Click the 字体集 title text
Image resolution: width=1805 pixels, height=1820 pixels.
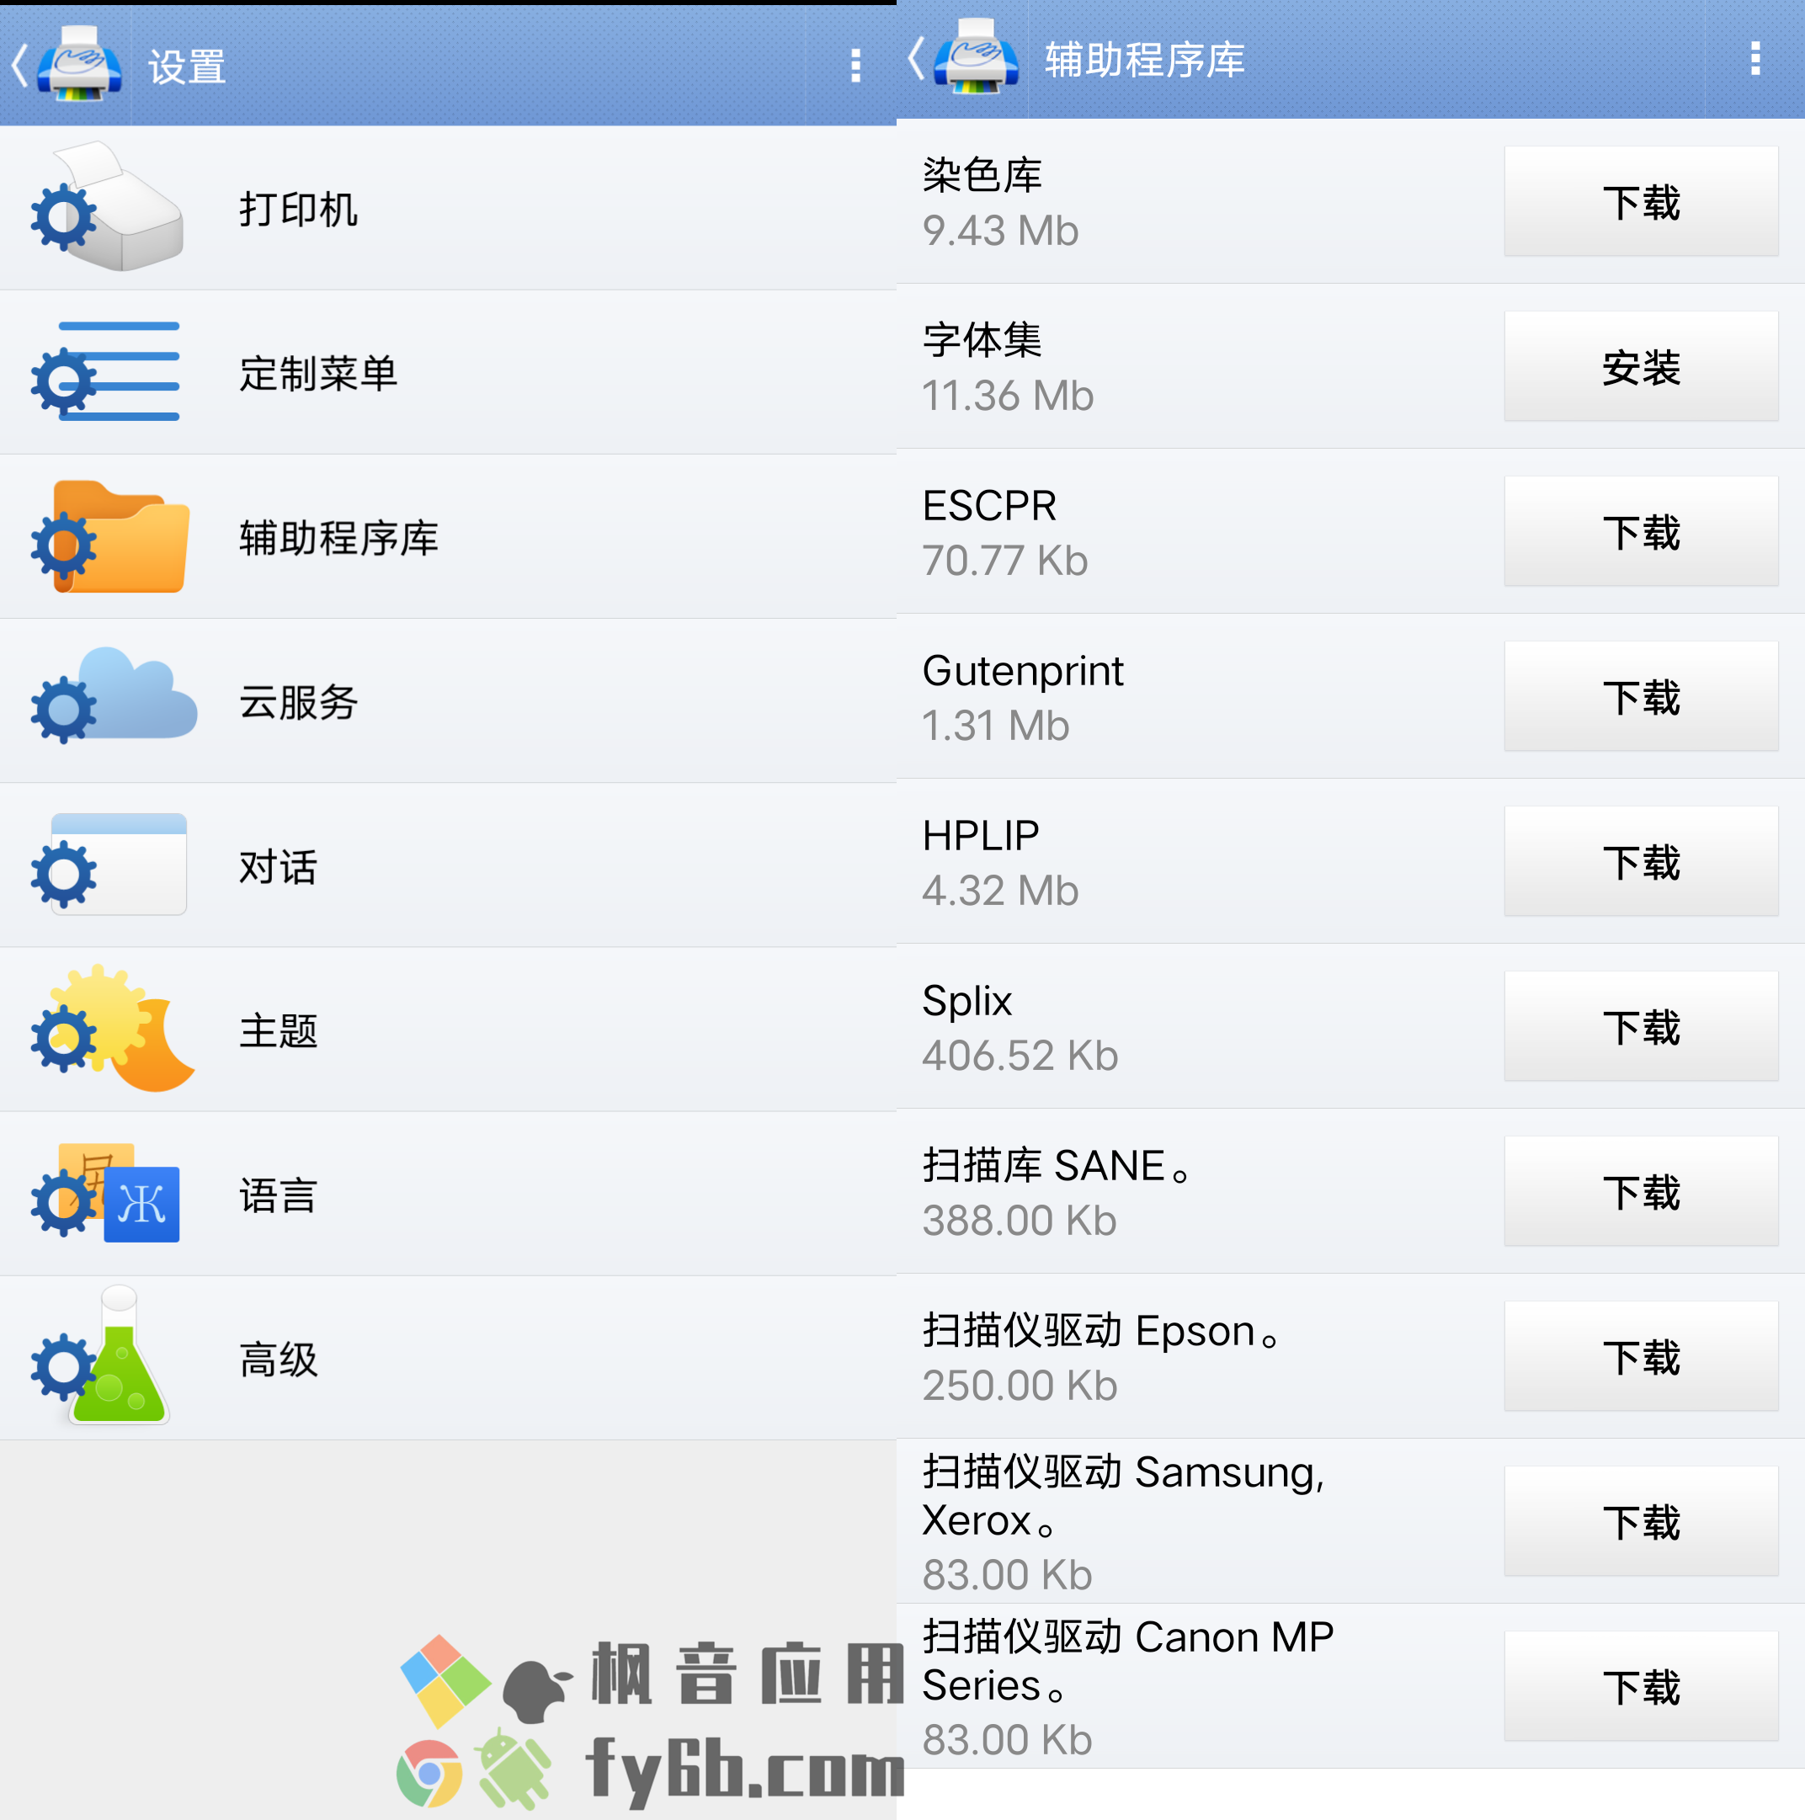tap(982, 340)
